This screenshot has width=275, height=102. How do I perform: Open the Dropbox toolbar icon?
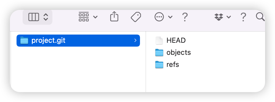coord(219,17)
